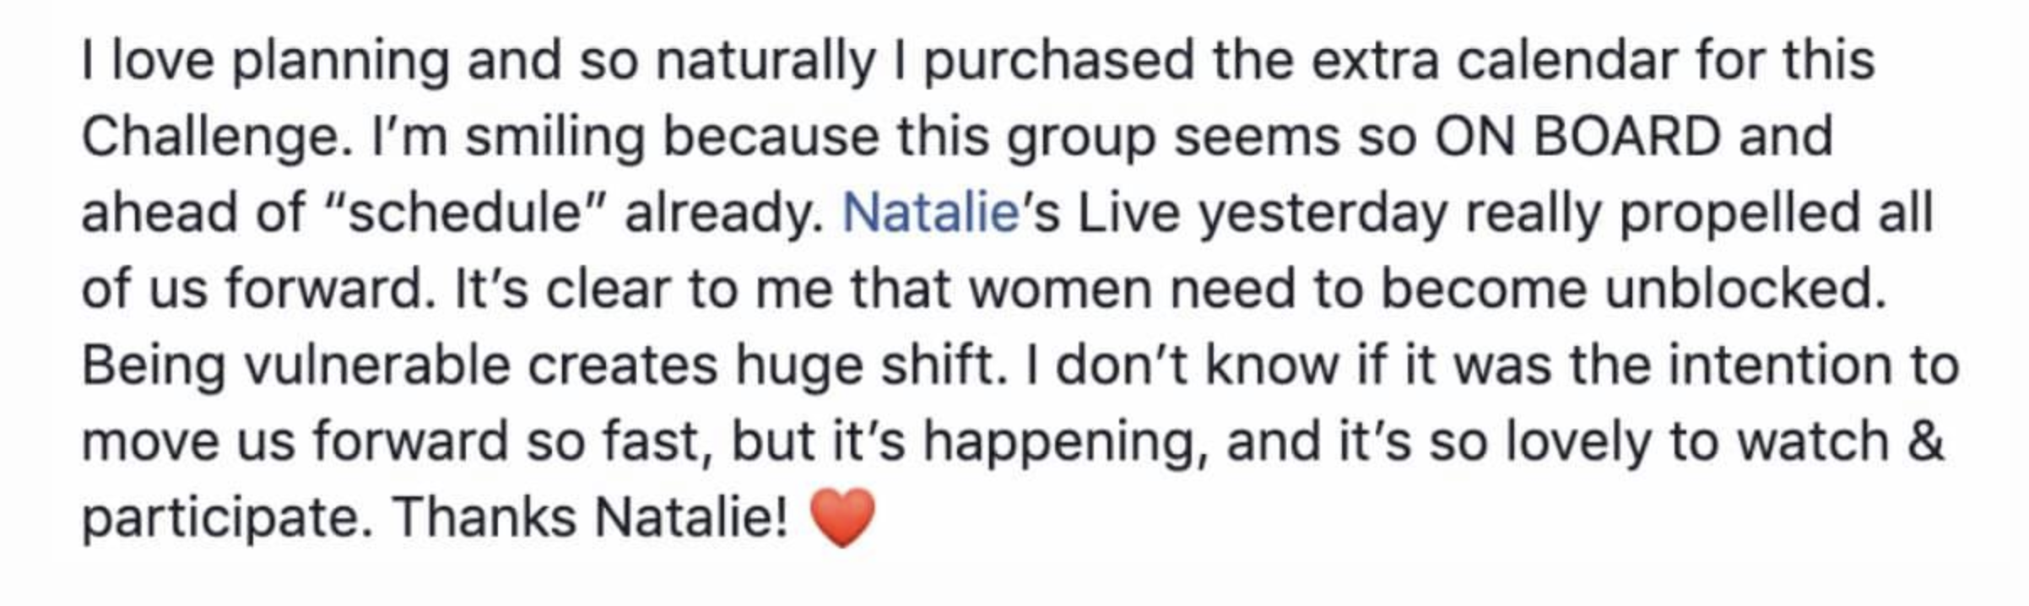The image size is (2029, 606).
Task: Click the ampersand after "watch"
Action: point(1926,441)
